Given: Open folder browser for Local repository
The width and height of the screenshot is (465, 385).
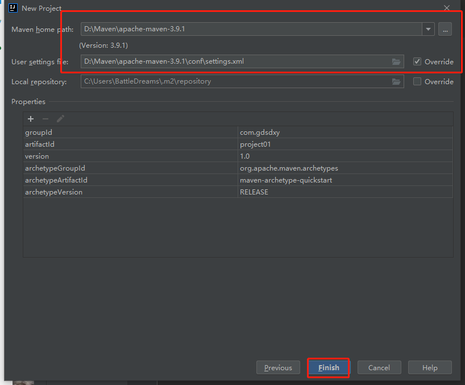Looking at the screenshot, I should point(396,81).
